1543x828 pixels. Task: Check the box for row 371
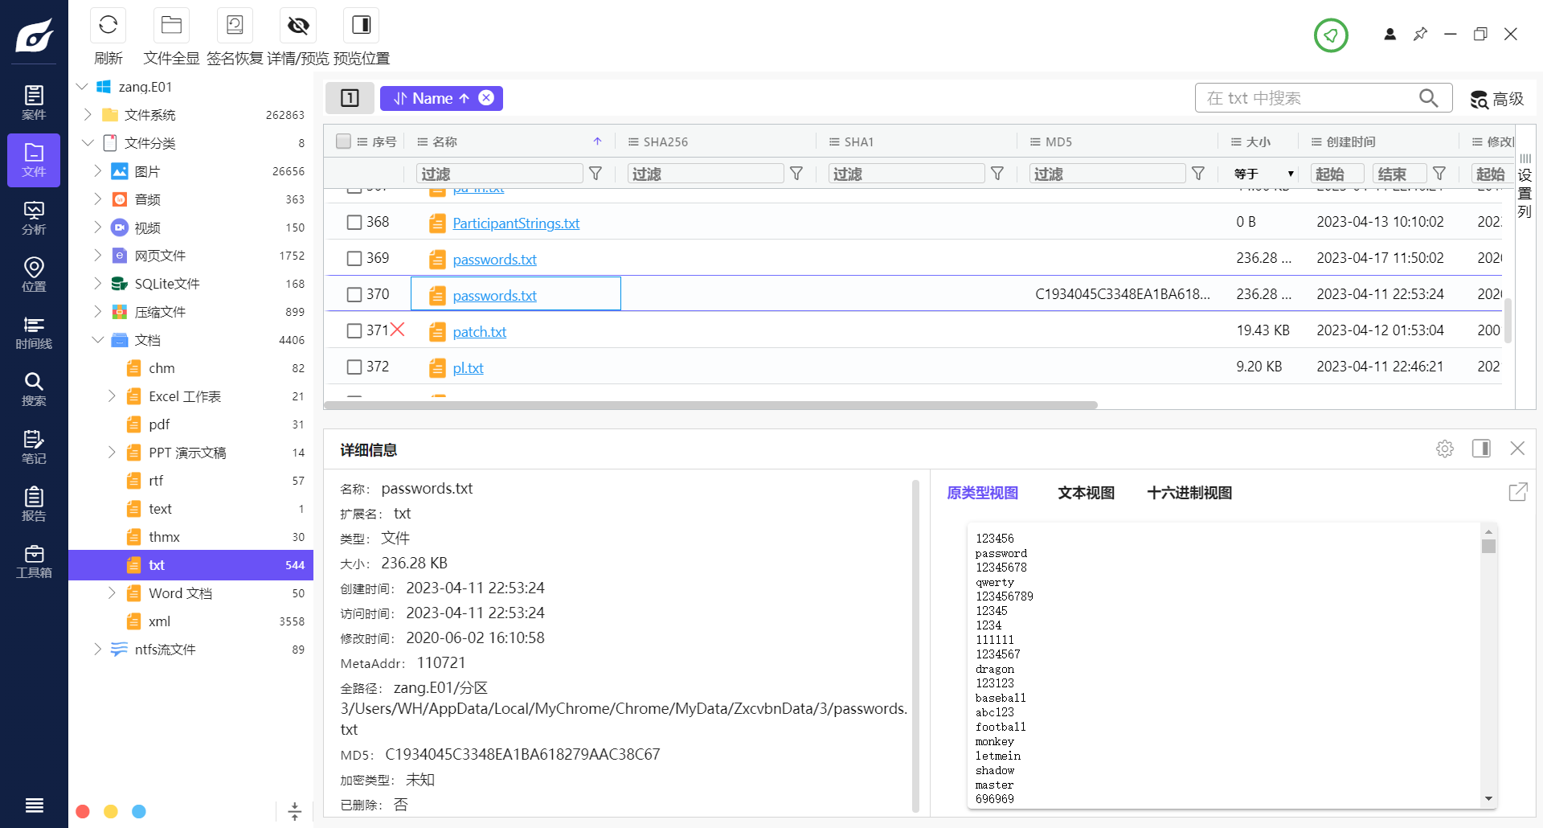[354, 331]
